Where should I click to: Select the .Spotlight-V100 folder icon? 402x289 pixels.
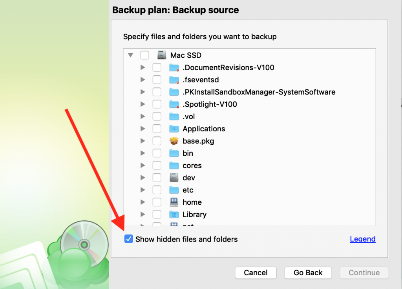pyautogui.click(x=174, y=104)
